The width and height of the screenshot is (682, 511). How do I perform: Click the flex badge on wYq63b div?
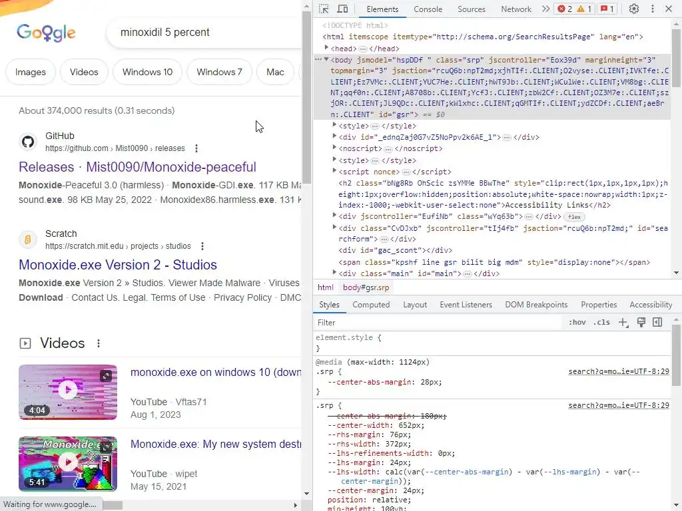pos(574,217)
